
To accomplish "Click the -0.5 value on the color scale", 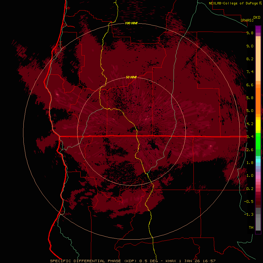I will pos(249,202).
